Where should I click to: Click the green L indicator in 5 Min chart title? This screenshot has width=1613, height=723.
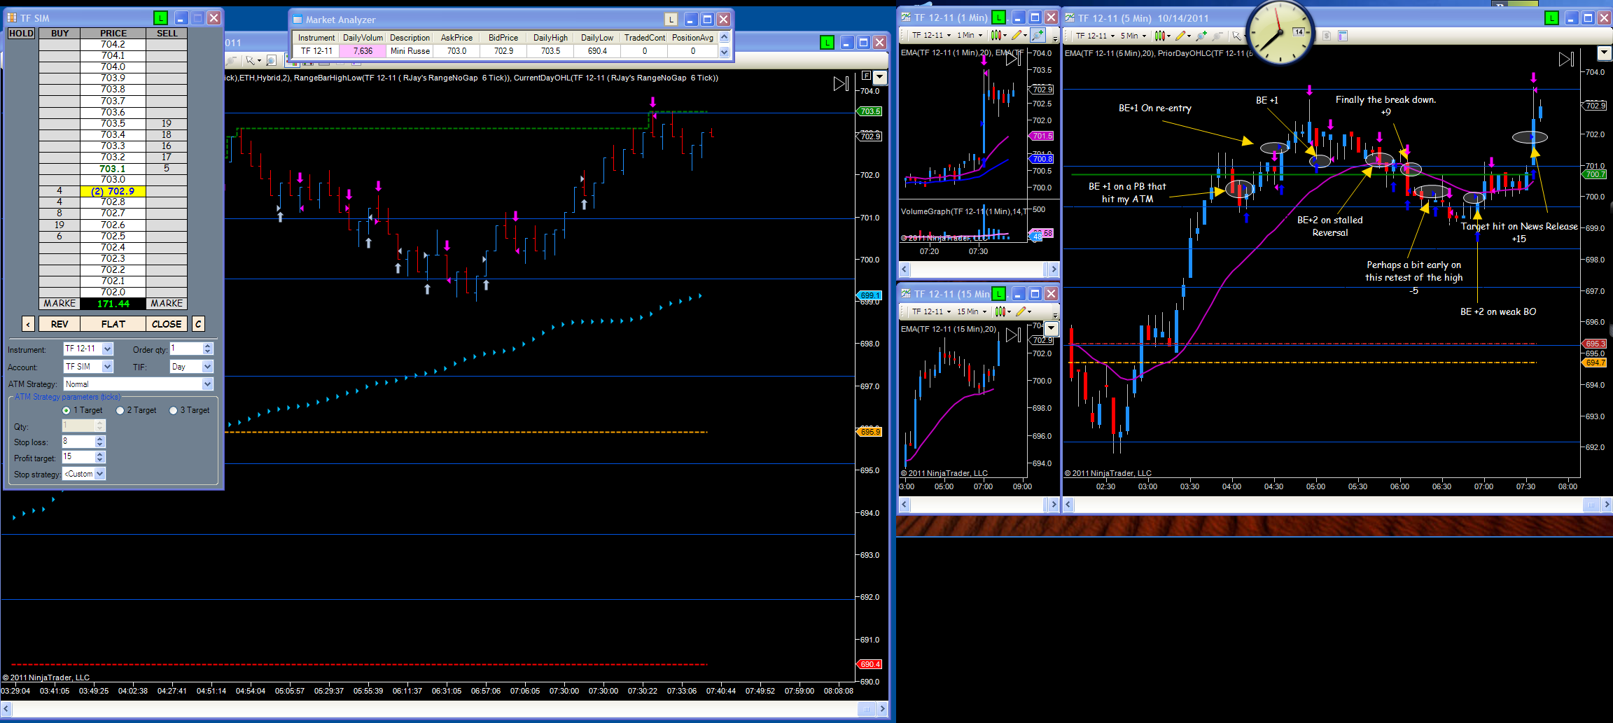pos(1552,18)
